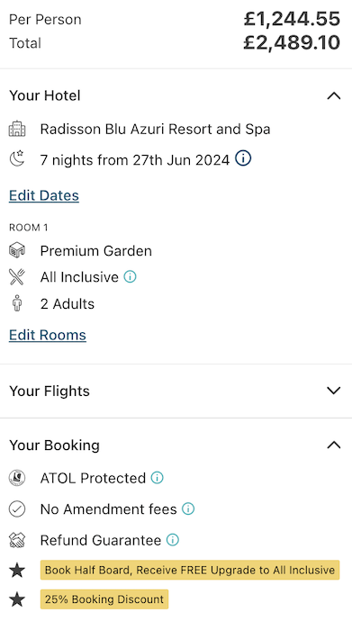This screenshot has width=352, height=630.
Task: Open the Edit Rooms link
Action: point(48,335)
